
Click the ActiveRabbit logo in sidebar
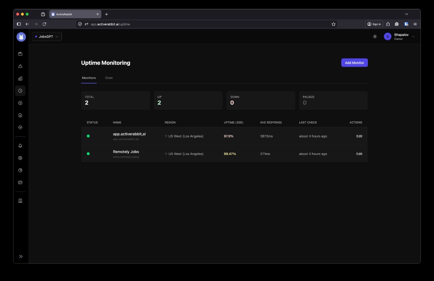pyautogui.click(x=21, y=37)
